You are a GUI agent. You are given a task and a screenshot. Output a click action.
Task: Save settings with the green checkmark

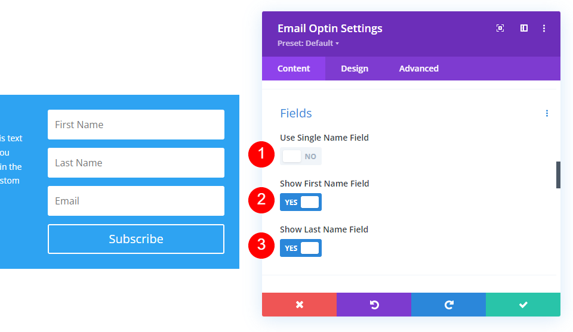[x=523, y=305]
